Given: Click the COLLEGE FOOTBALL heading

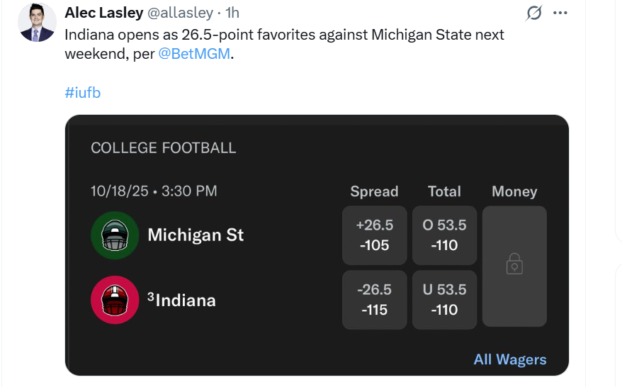Looking at the screenshot, I should (163, 148).
